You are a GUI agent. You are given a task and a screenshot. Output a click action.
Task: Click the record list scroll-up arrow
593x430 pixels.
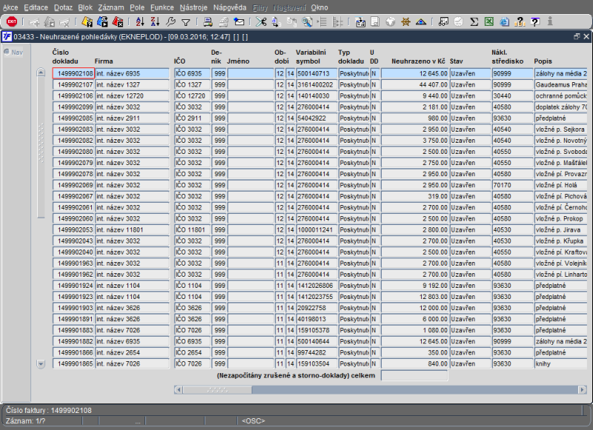click(41, 72)
